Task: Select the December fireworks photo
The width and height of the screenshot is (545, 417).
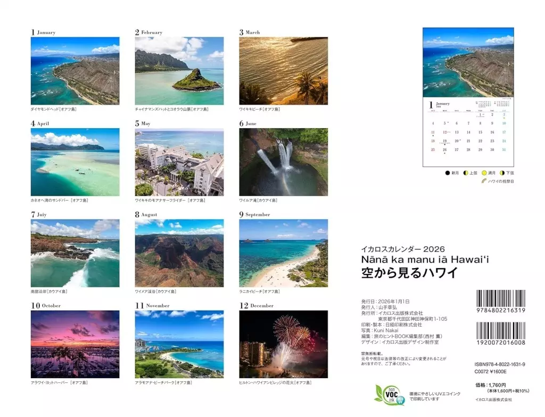Action: 283,344
